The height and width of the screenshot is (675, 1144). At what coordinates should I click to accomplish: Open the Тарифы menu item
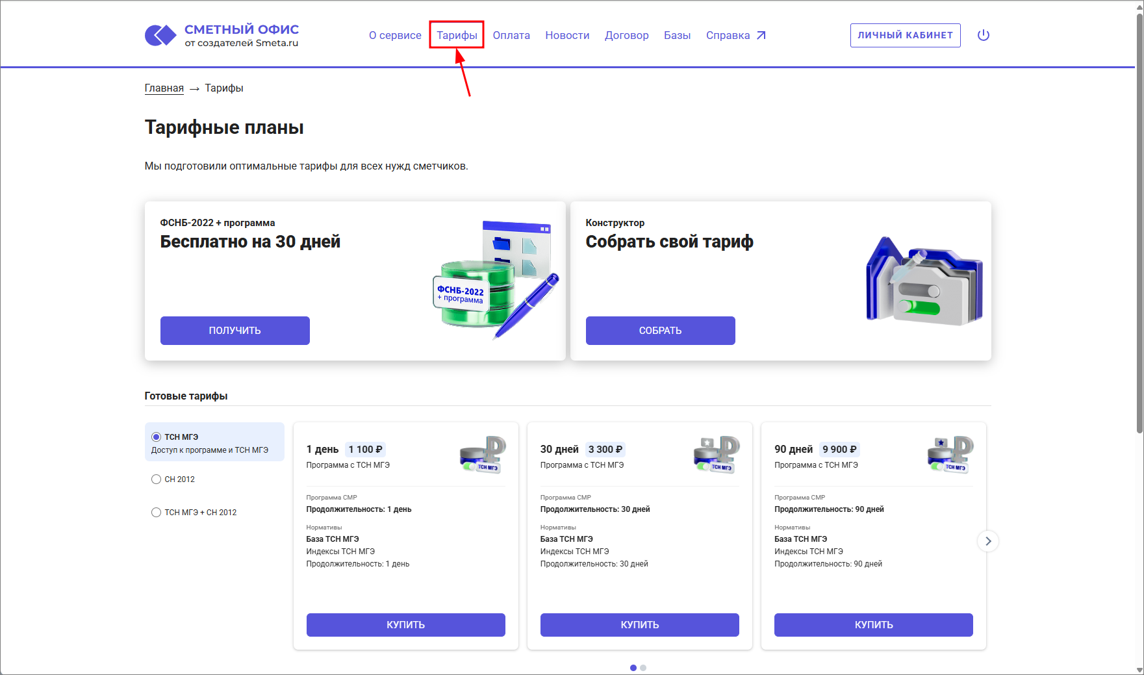457,35
